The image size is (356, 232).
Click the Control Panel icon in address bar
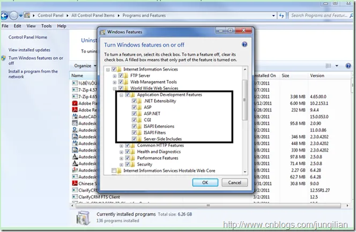tap(27, 16)
